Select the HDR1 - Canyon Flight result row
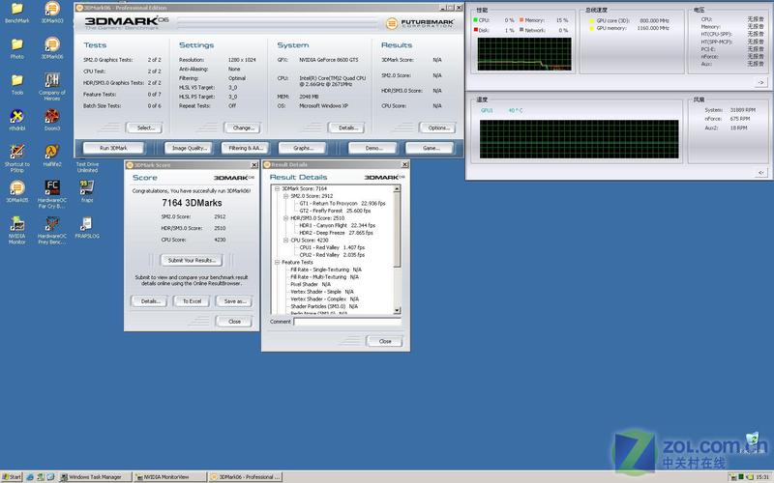The width and height of the screenshot is (774, 483). (337, 225)
